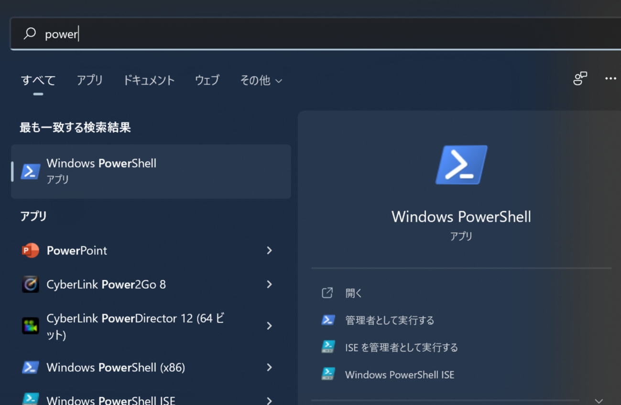The width and height of the screenshot is (621, 405).
Task: Select the ウェブ tab
Action: click(x=207, y=80)
